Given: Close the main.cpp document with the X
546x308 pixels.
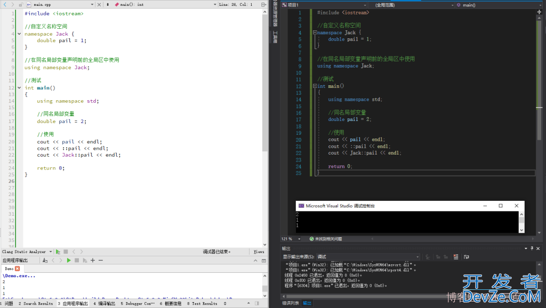Looking at the screenshot, I should point(99,4).
